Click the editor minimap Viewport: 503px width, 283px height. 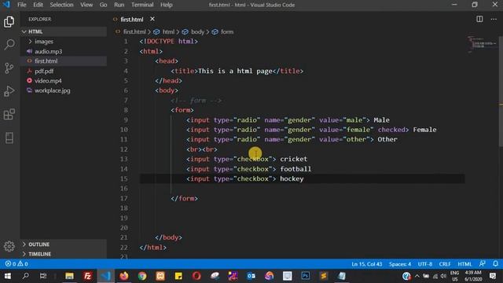[x=482, y=45]
